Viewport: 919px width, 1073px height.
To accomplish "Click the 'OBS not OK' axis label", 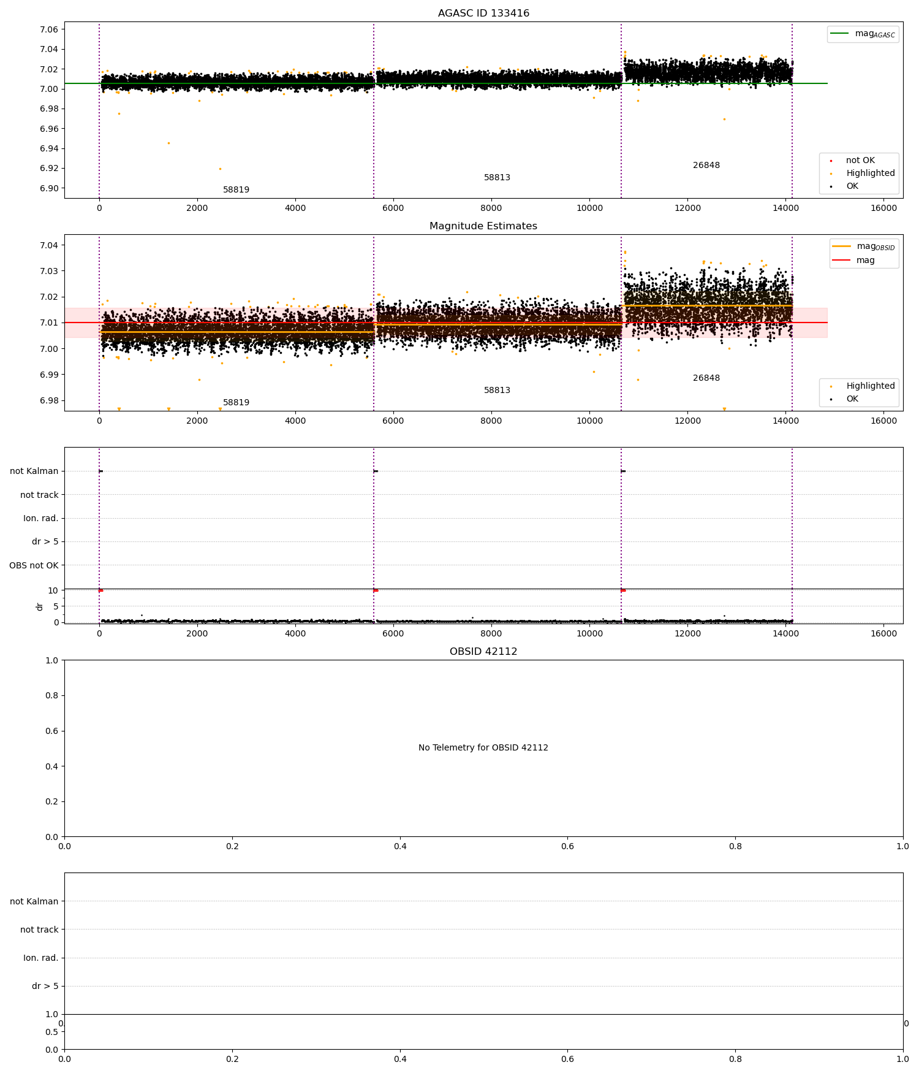I will pos(34,565).
